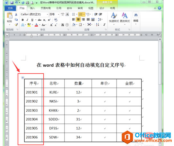The width and height of the screenshot is (174, 146).
Task: Toggle superscript formatting
Action: coord(49,20)
